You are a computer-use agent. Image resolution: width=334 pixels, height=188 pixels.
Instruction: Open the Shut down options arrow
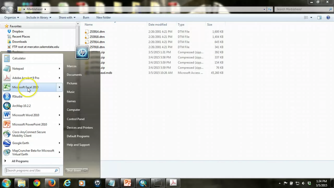(85, 171)
